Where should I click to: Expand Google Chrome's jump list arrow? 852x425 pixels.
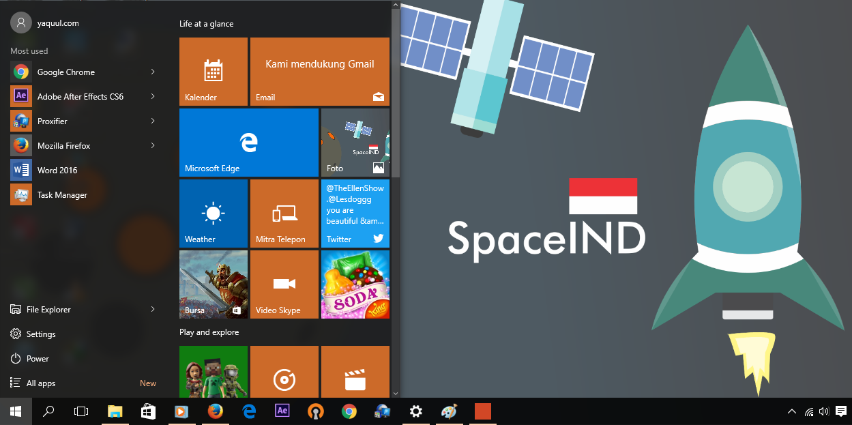coord(153,72)
